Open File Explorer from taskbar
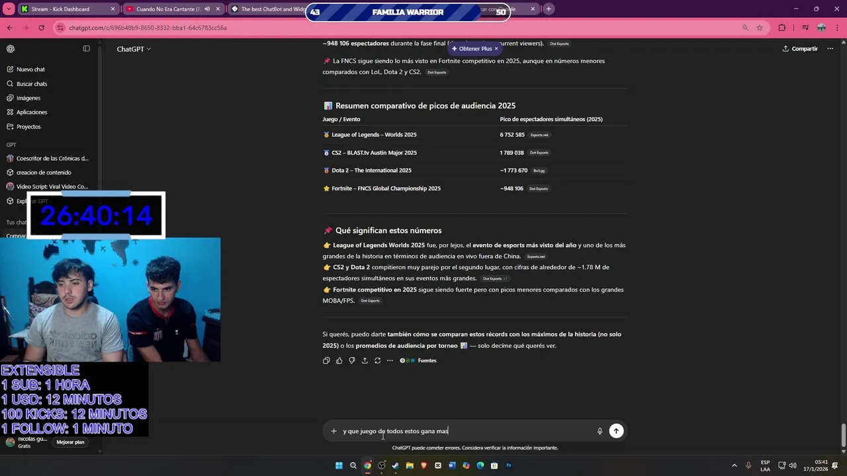Screen dimensions: 847x476 click(410, 465)
